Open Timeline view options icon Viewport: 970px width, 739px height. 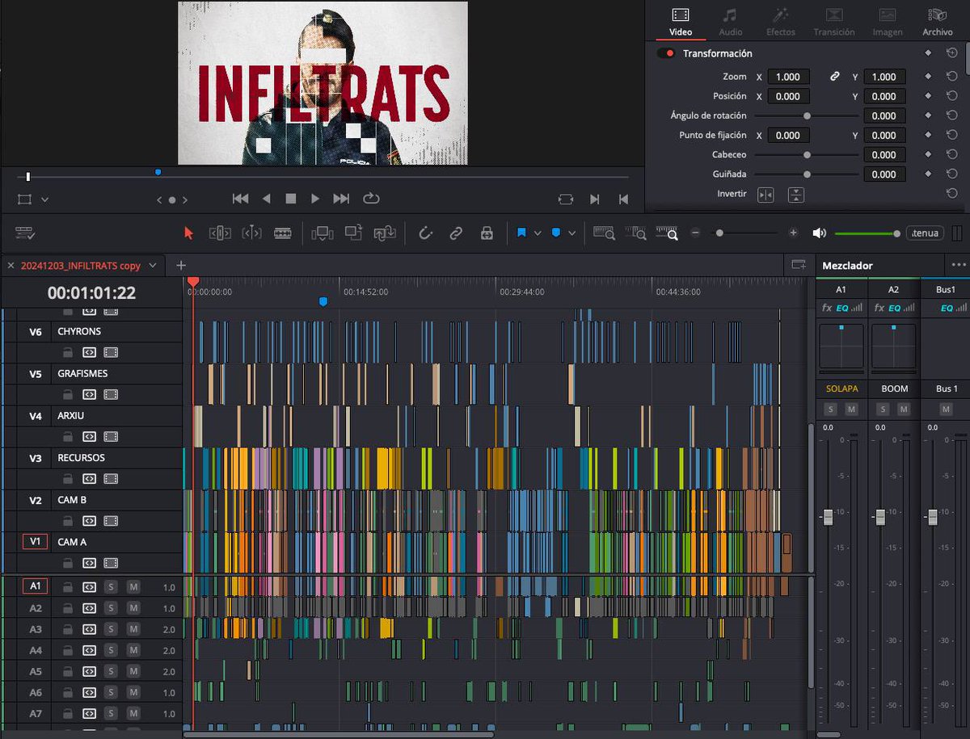coord(25,233)
